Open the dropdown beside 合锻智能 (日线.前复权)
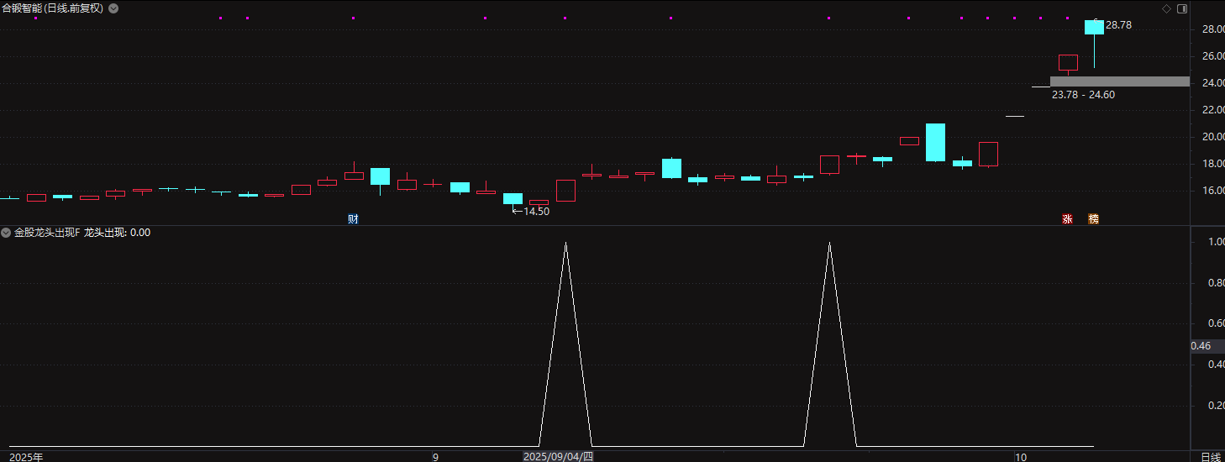1225x462 pixels. (x=113, y=8)
